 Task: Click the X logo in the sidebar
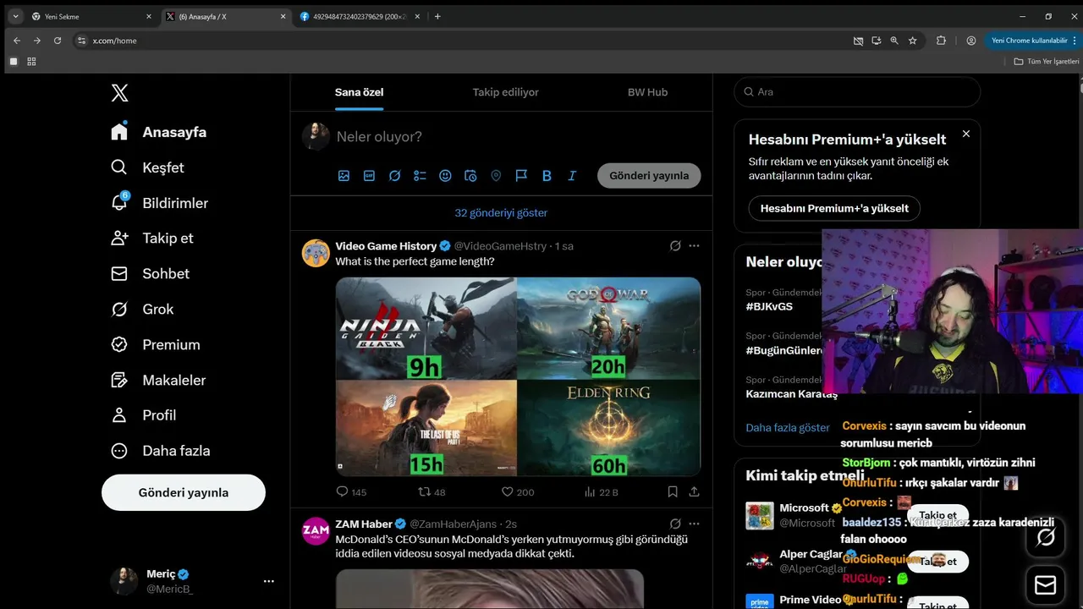point(119,93)
